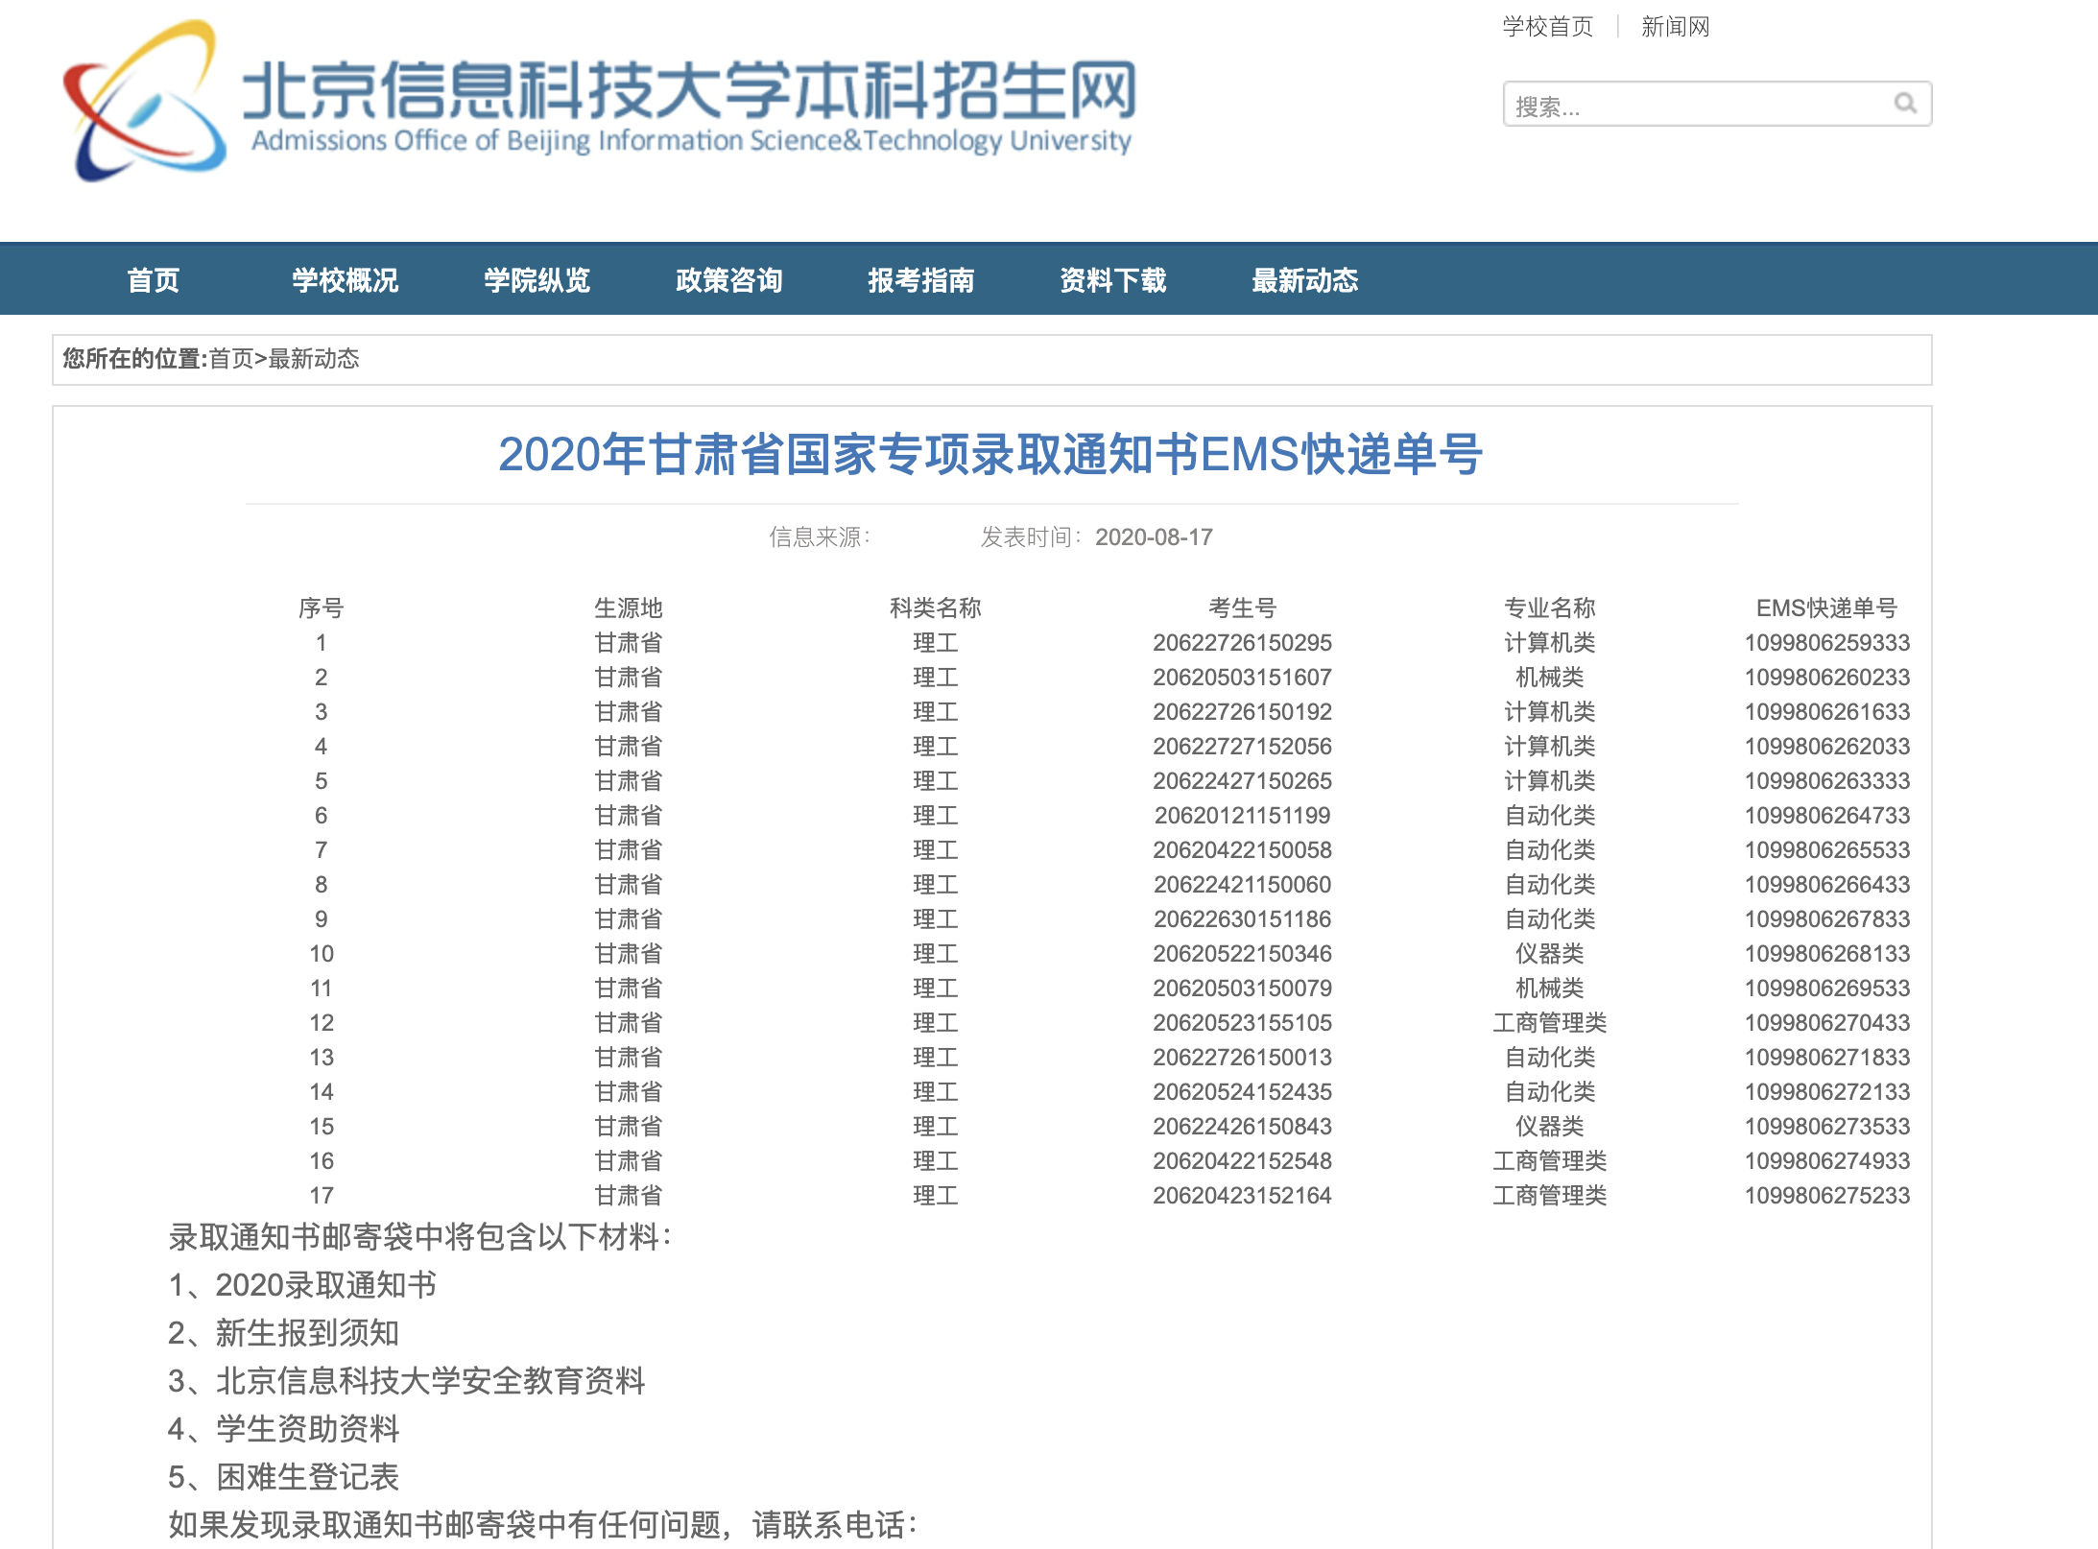Click EMS number 1099806275233
The height and width of the screenshot is (1549, 2098).
tap(1827, 1195)
